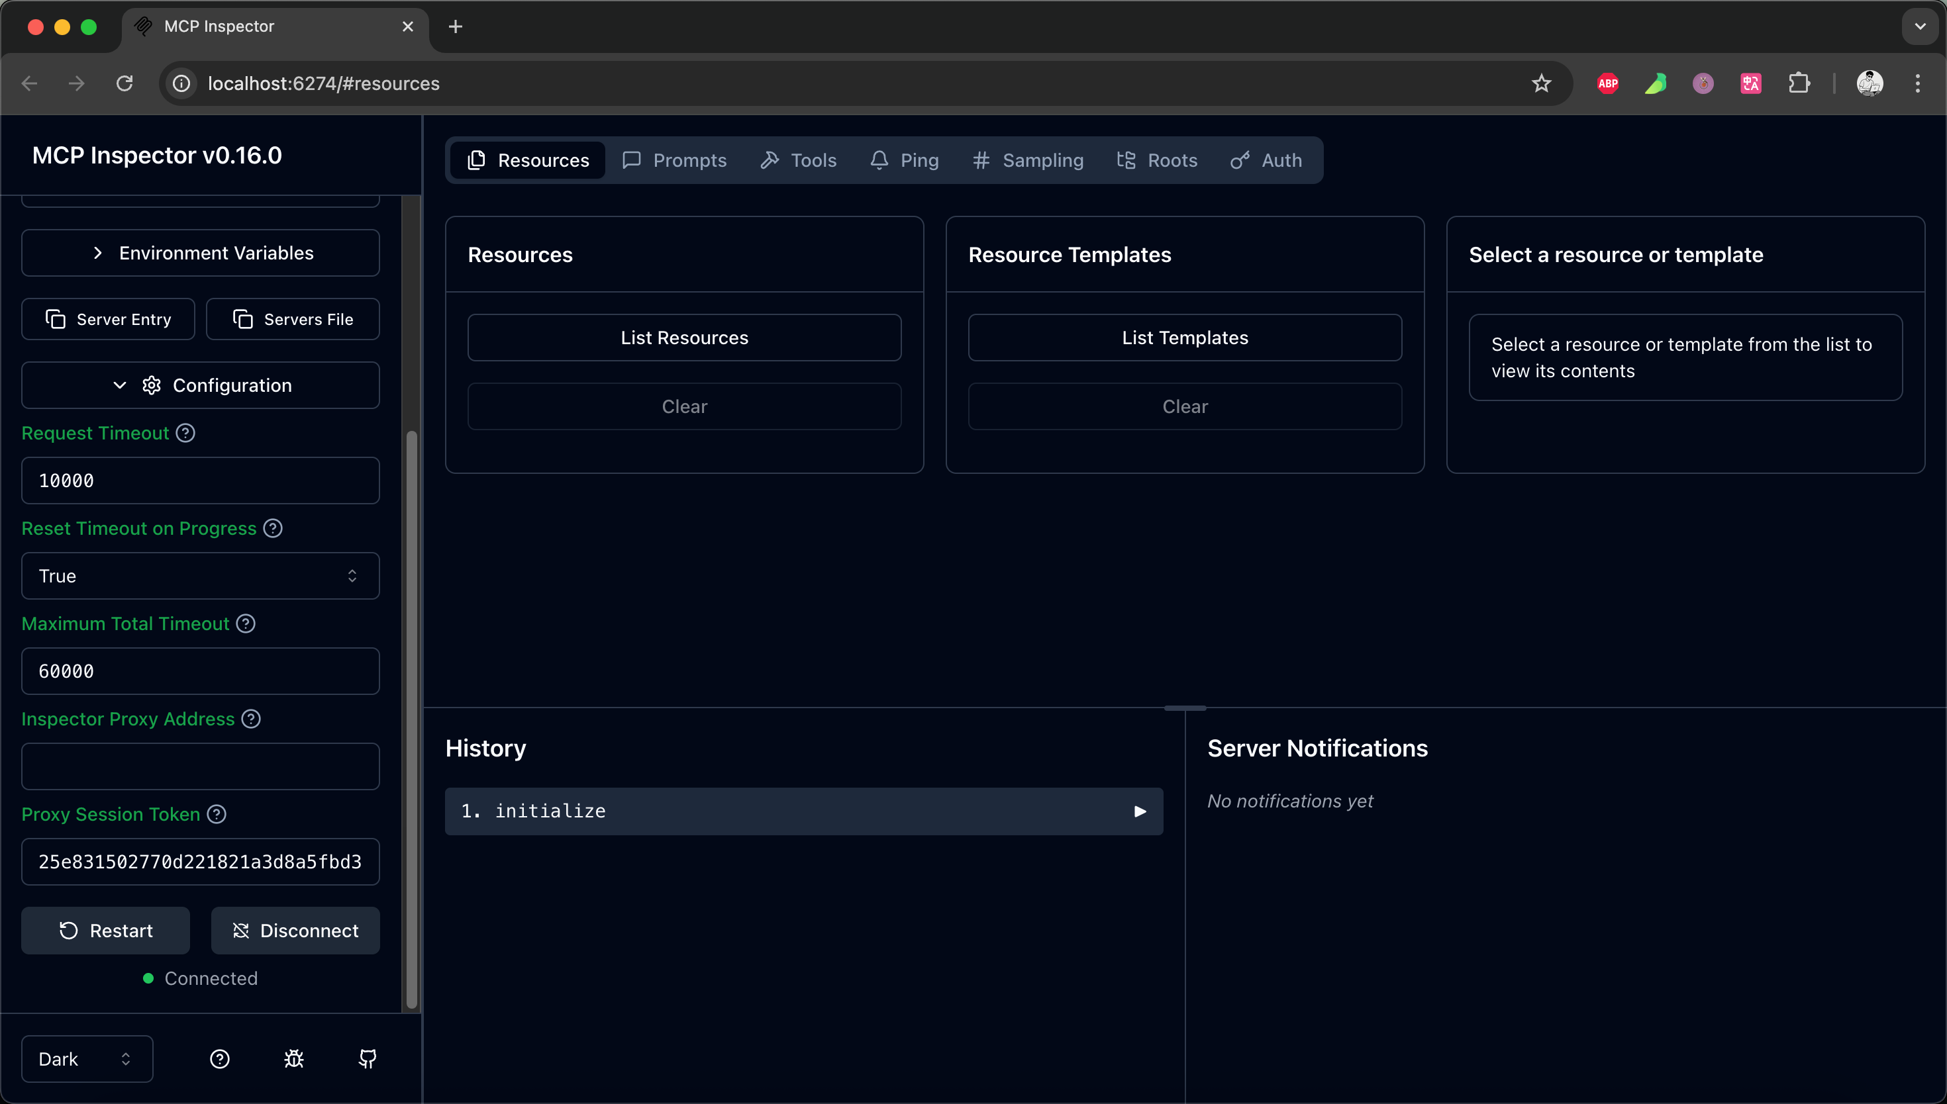The image size is (1947, 1104).
Task: Clear the Resource Templates list
Action: (x=1185, y=406)
